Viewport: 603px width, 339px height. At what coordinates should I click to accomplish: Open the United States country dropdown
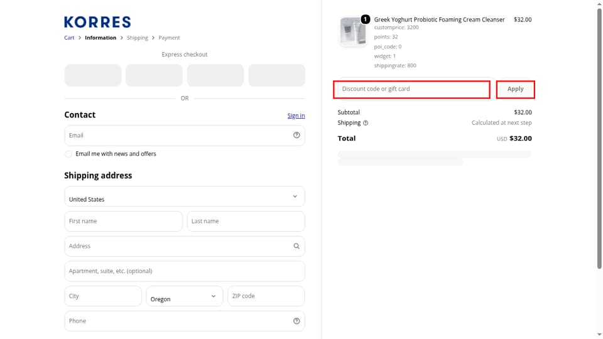point(185,196)
